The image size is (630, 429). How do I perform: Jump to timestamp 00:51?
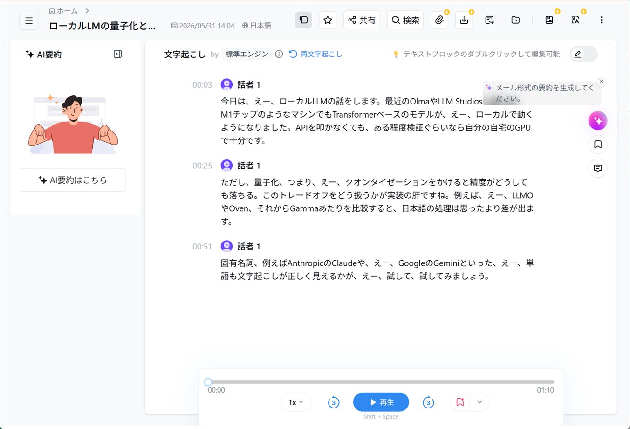[x=202, y=246]
